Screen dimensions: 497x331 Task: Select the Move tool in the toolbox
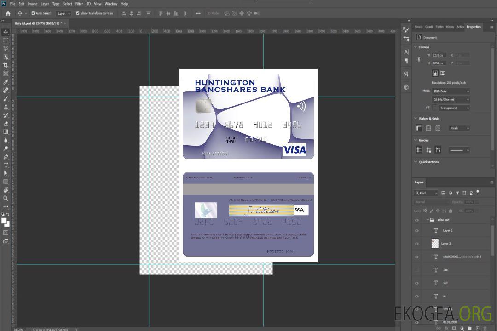click(6, 32)
